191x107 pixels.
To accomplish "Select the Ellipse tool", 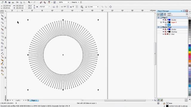I will pos(2,36).
